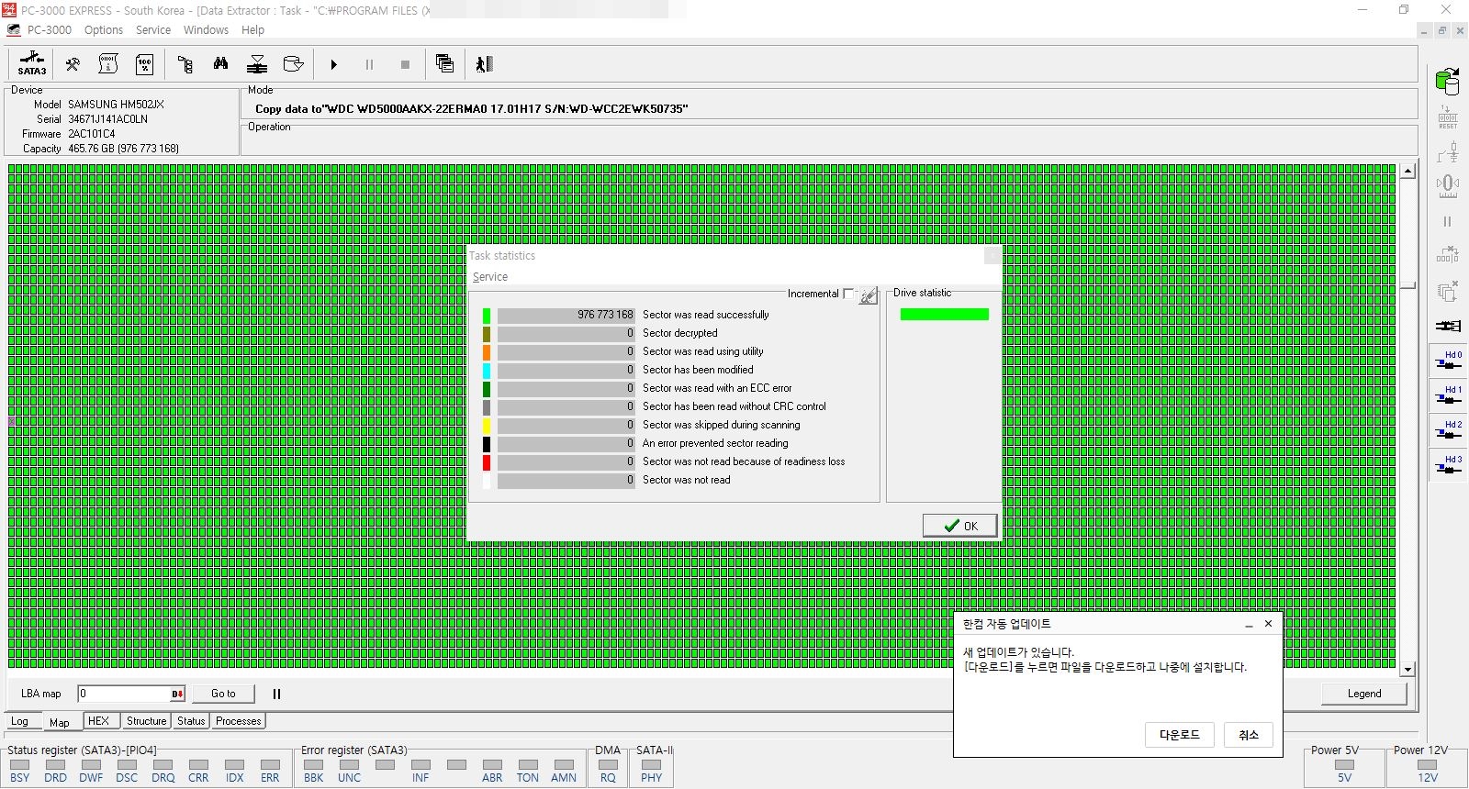Click the green disk copy icon in the side panel
This screenshot has width=1469, height=789.
(x=1448, y=82)
